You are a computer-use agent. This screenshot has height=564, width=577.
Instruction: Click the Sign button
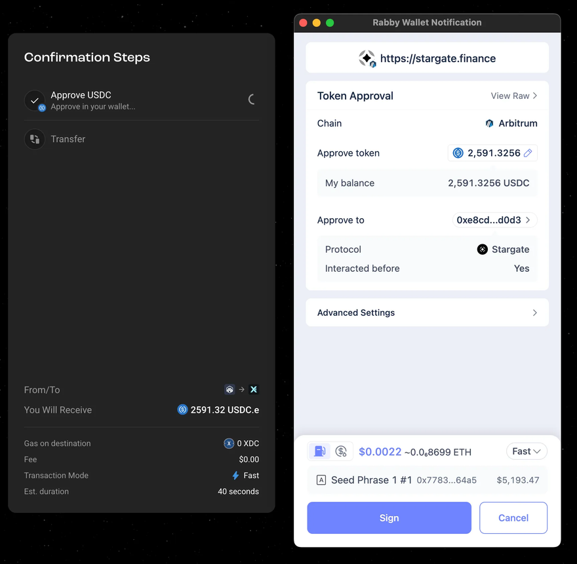coord(389,517)
